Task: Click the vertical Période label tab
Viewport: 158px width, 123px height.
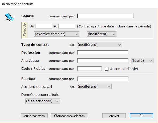Action: tap(25, 30)
